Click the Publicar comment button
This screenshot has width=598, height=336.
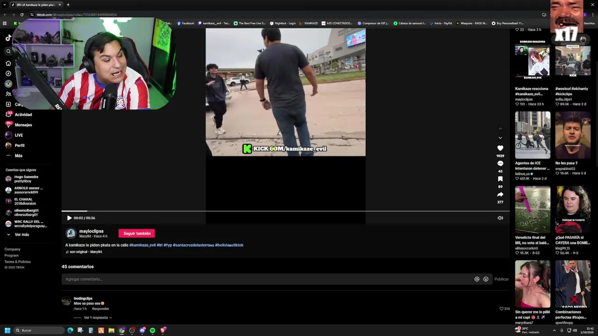(501, 279)
